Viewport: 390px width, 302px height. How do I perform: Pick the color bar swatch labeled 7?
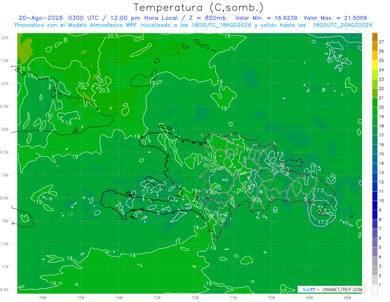click(375, 224)
